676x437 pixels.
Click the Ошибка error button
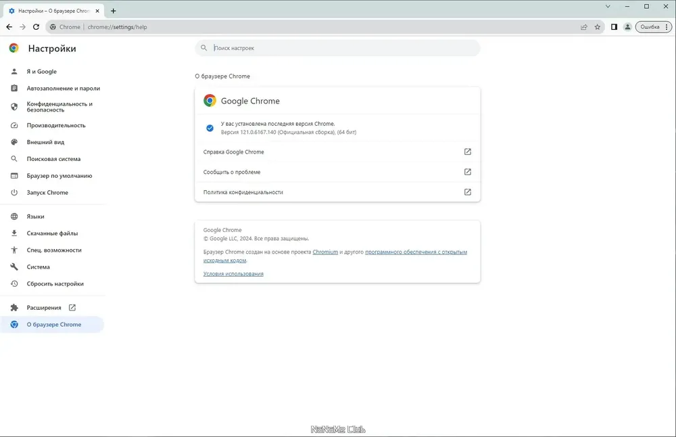click(650, 27)
